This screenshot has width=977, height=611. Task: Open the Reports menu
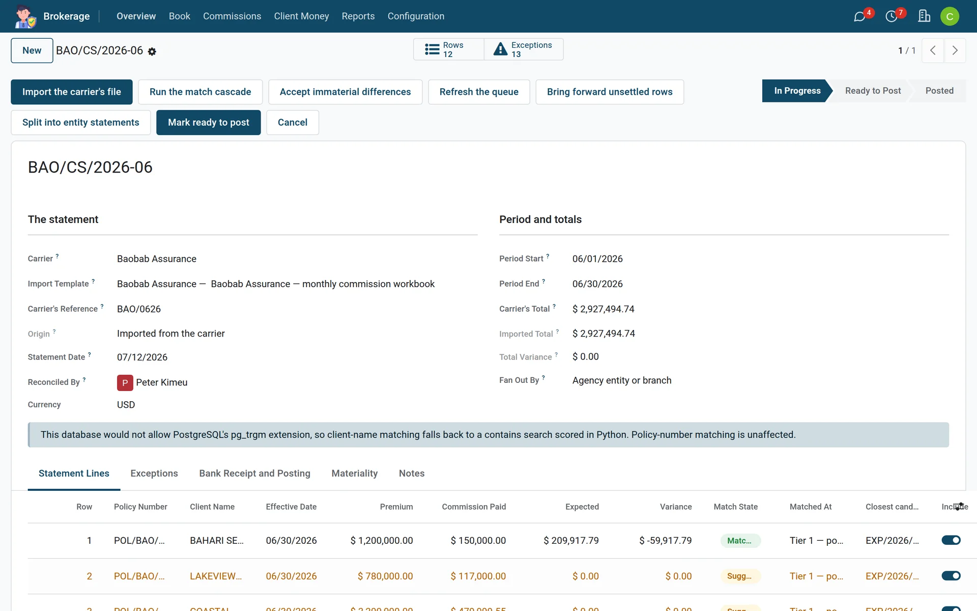(358, 16)
